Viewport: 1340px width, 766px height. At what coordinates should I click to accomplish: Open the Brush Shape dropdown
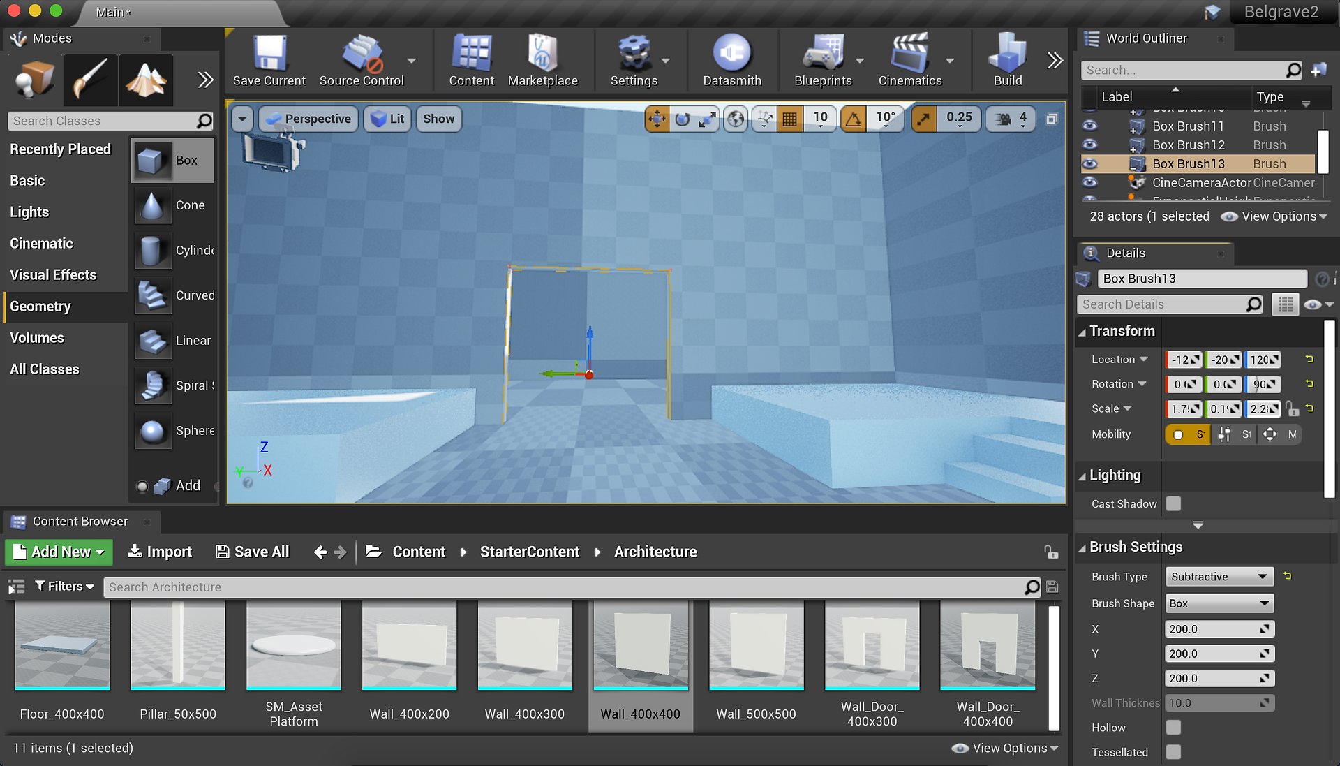point(1219,603)
